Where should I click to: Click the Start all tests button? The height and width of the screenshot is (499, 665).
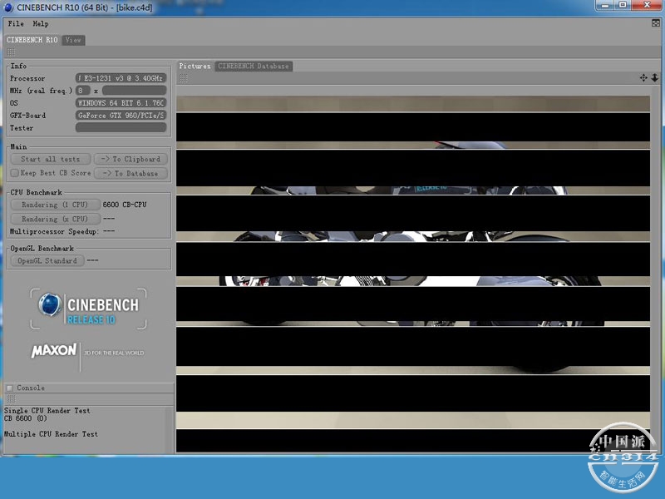tap(51, 159)
